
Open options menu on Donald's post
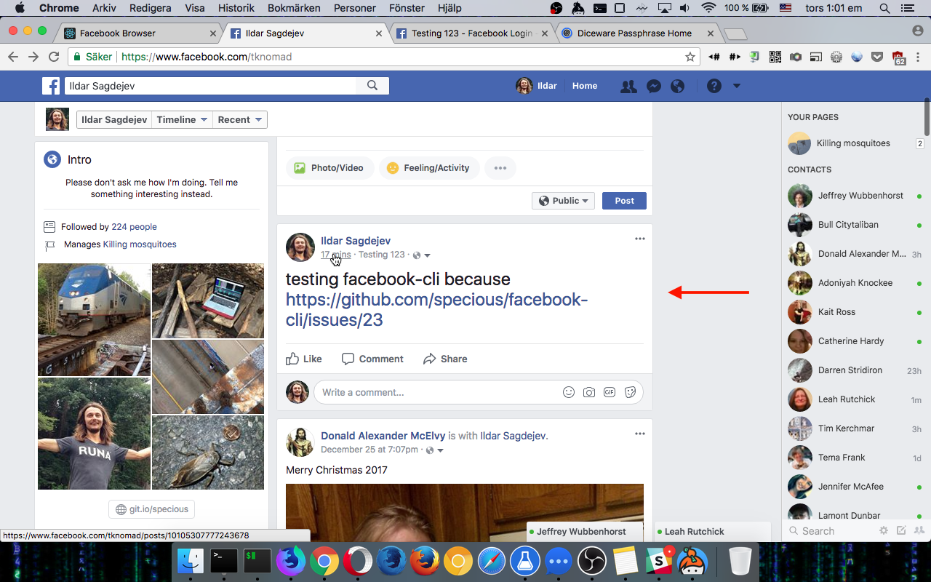point(640,434)
